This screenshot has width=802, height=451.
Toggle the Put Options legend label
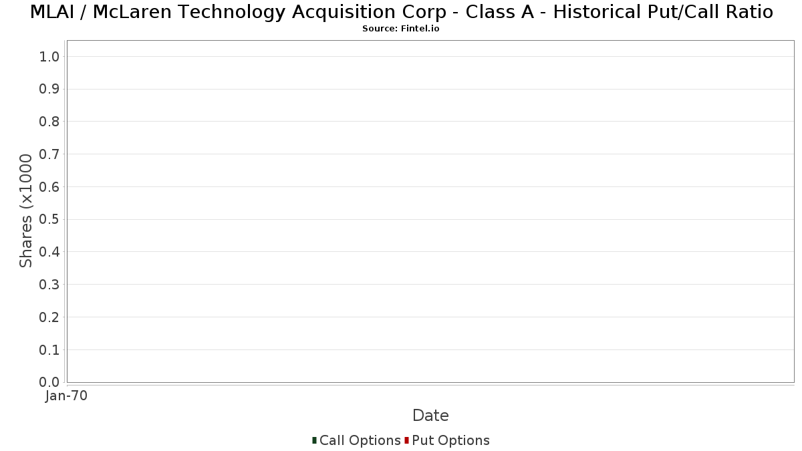click(451, 440)
